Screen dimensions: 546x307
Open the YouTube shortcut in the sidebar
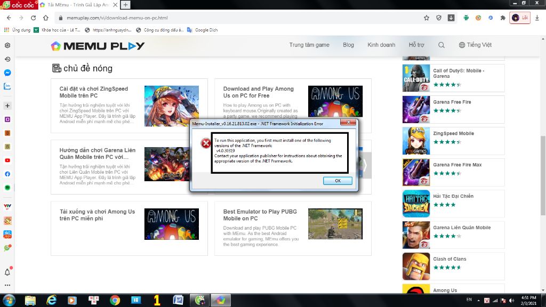tap(7, 160)
